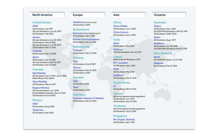Click the Mexico country heading

pyautogui.click(x=37, y=100)
